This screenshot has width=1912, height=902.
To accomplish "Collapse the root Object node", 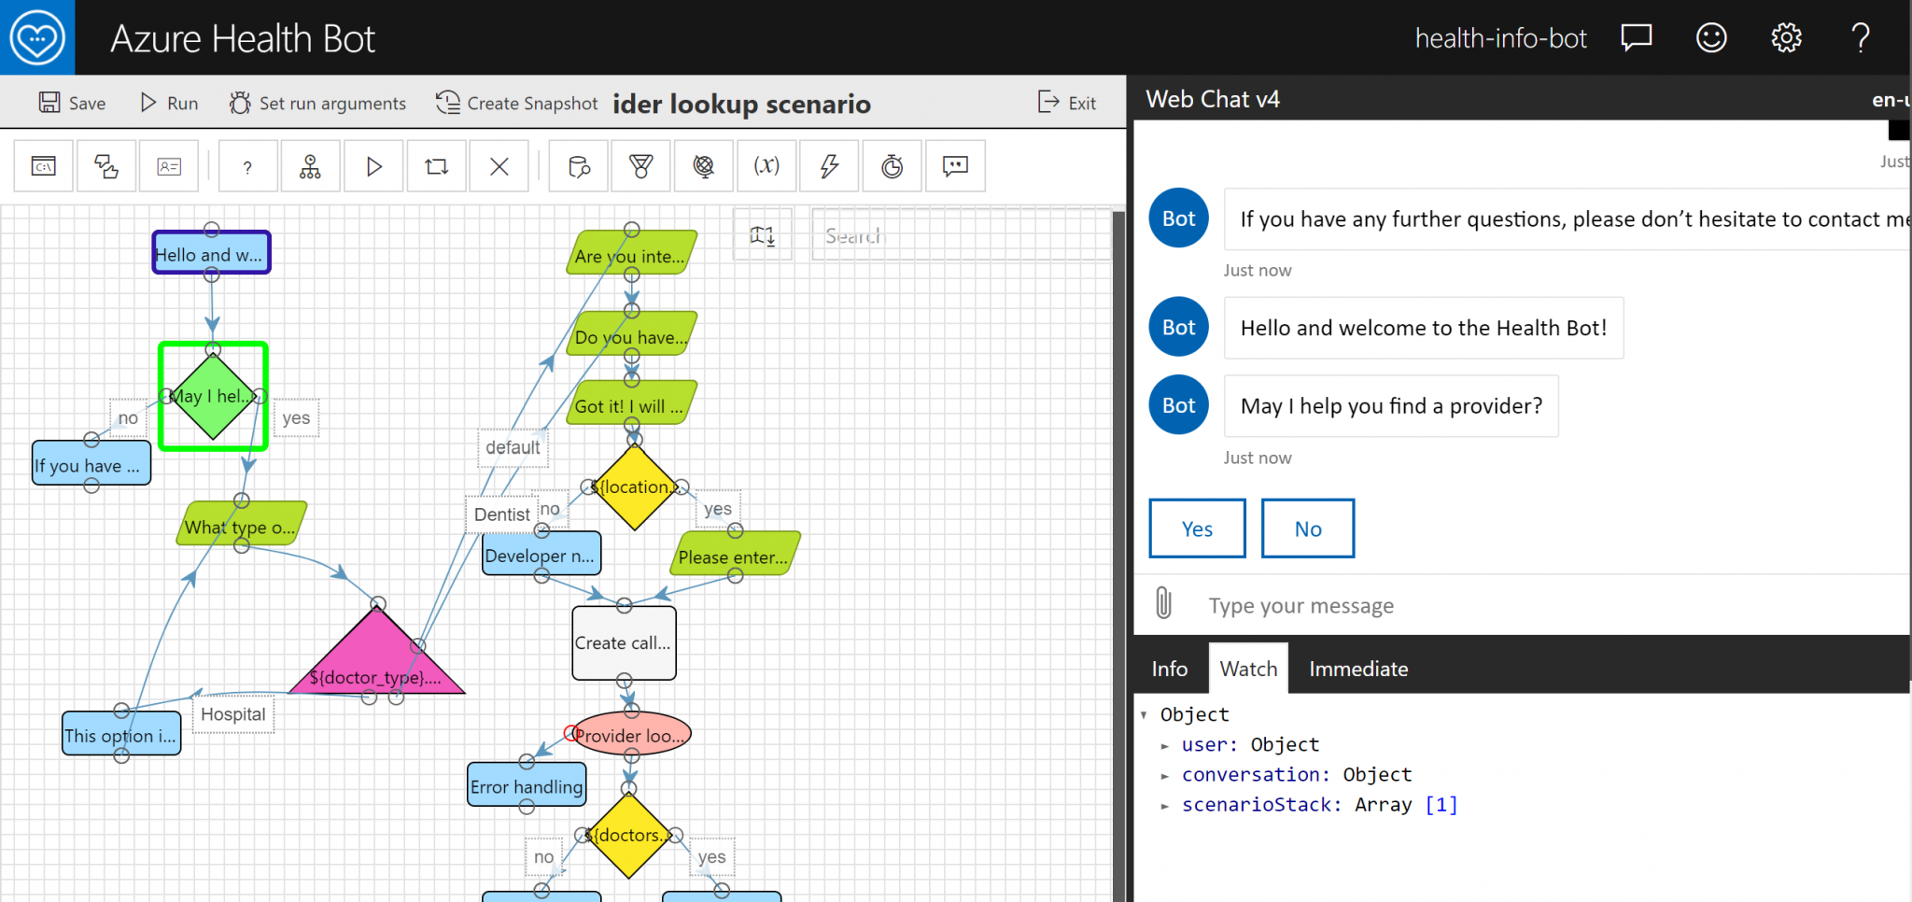I will [1145, 715].
